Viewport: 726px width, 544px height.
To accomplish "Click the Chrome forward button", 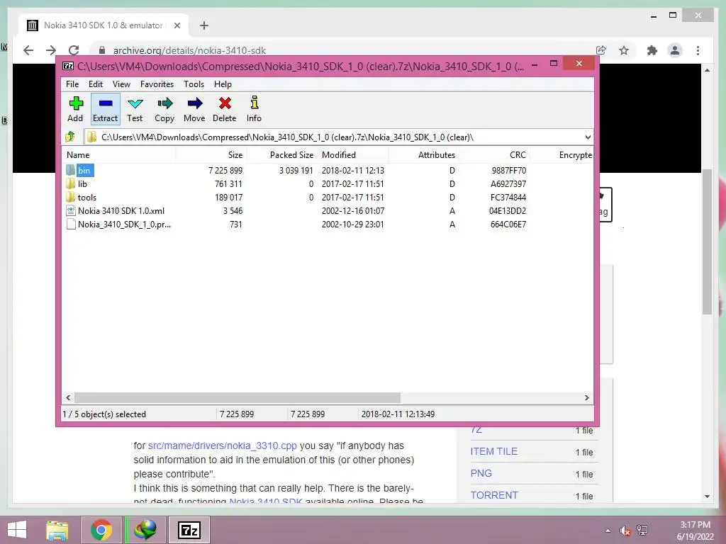I will 51,50.
